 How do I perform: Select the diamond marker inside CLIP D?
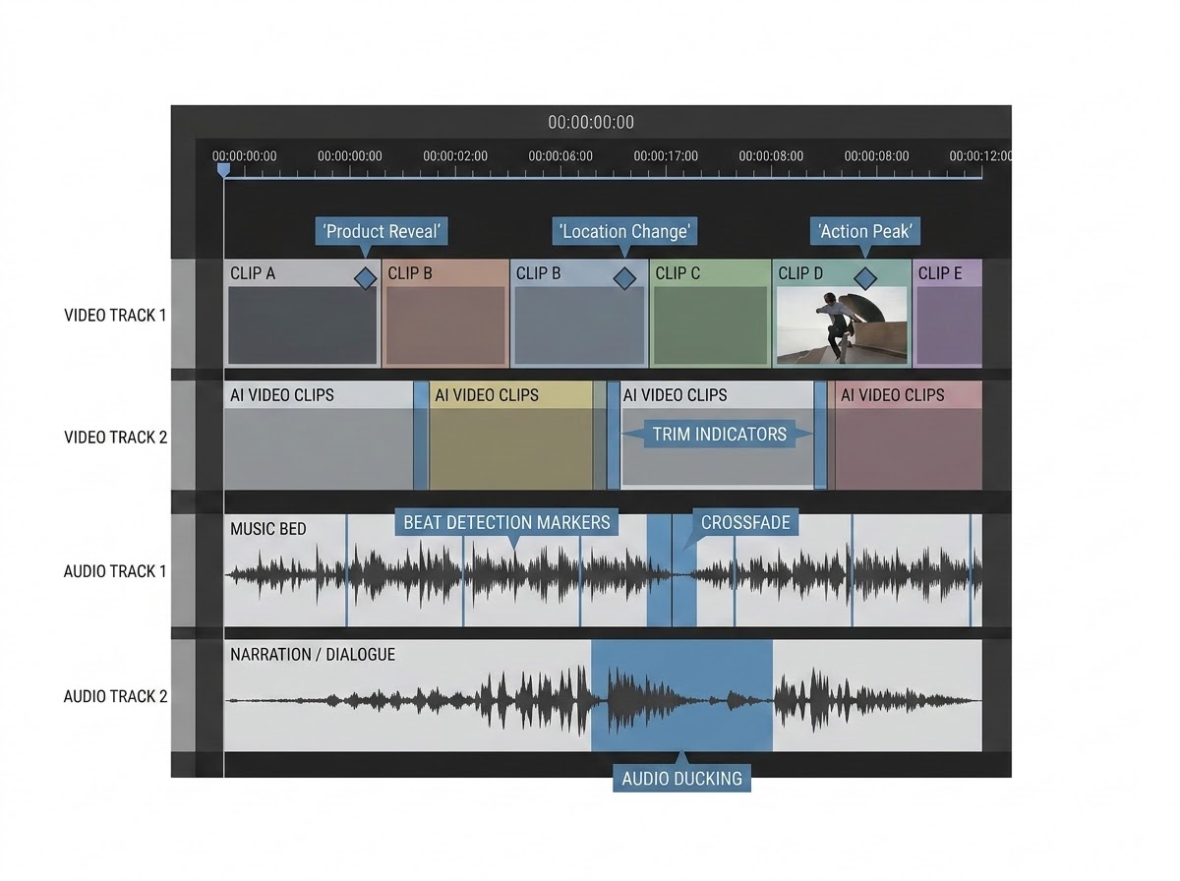point(864,278)
